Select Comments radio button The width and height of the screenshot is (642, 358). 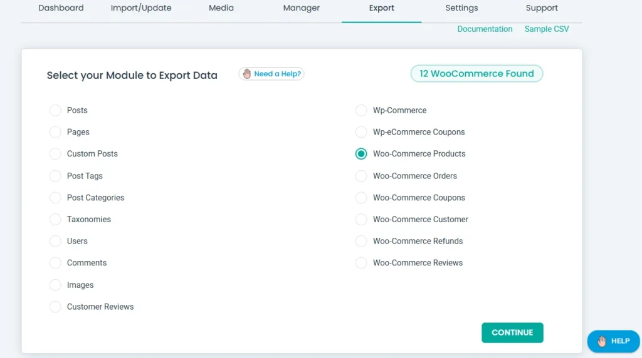tap(55, 263)
